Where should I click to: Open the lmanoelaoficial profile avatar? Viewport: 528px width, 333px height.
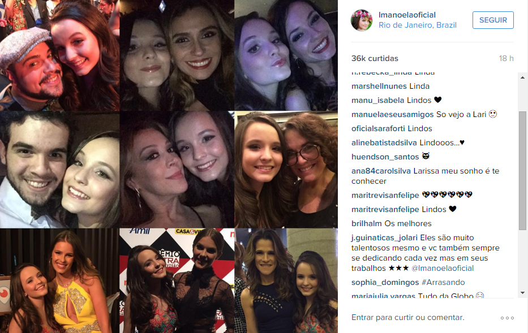[x=362, y=20]
